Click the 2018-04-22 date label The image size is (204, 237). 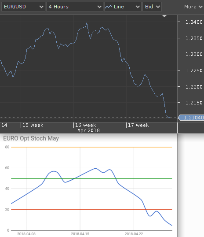134,234
